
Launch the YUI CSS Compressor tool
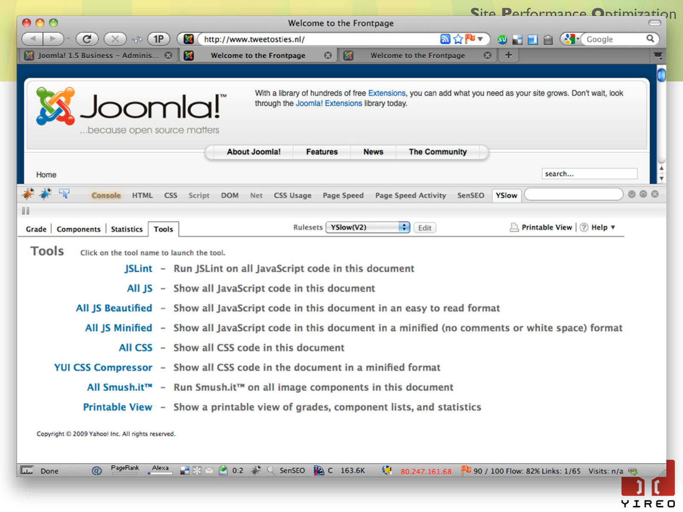click(x=103, y=367)
